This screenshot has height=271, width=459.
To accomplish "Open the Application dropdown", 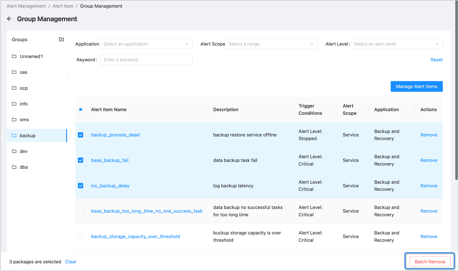I will (146, 44).
